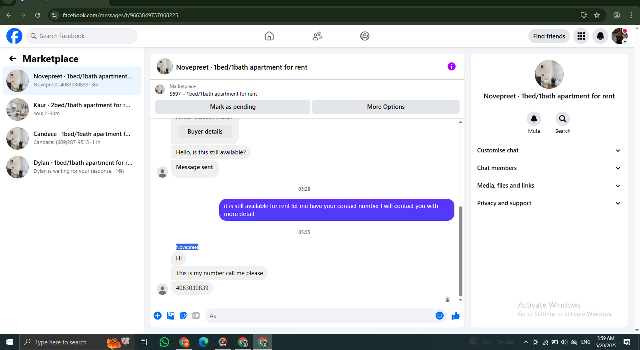Open conversation information purple icon
Image resolution: width=640 pixels, height=350 pixels.
click(x=452, y=66)
